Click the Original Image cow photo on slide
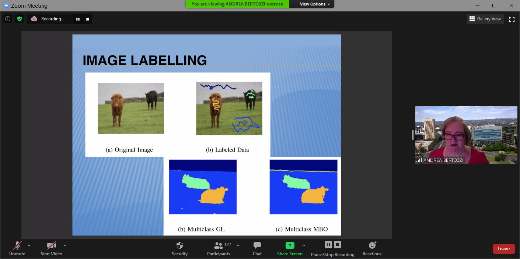 (x=131, y=108)
